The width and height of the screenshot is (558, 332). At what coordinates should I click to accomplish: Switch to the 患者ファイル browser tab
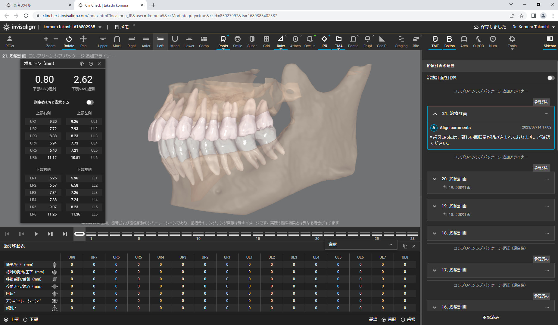click(x=36, y=5)
